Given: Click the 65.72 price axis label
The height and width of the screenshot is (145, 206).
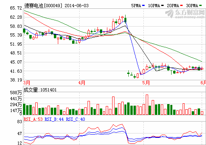Looking at the screenshot, I should [16, 8].
